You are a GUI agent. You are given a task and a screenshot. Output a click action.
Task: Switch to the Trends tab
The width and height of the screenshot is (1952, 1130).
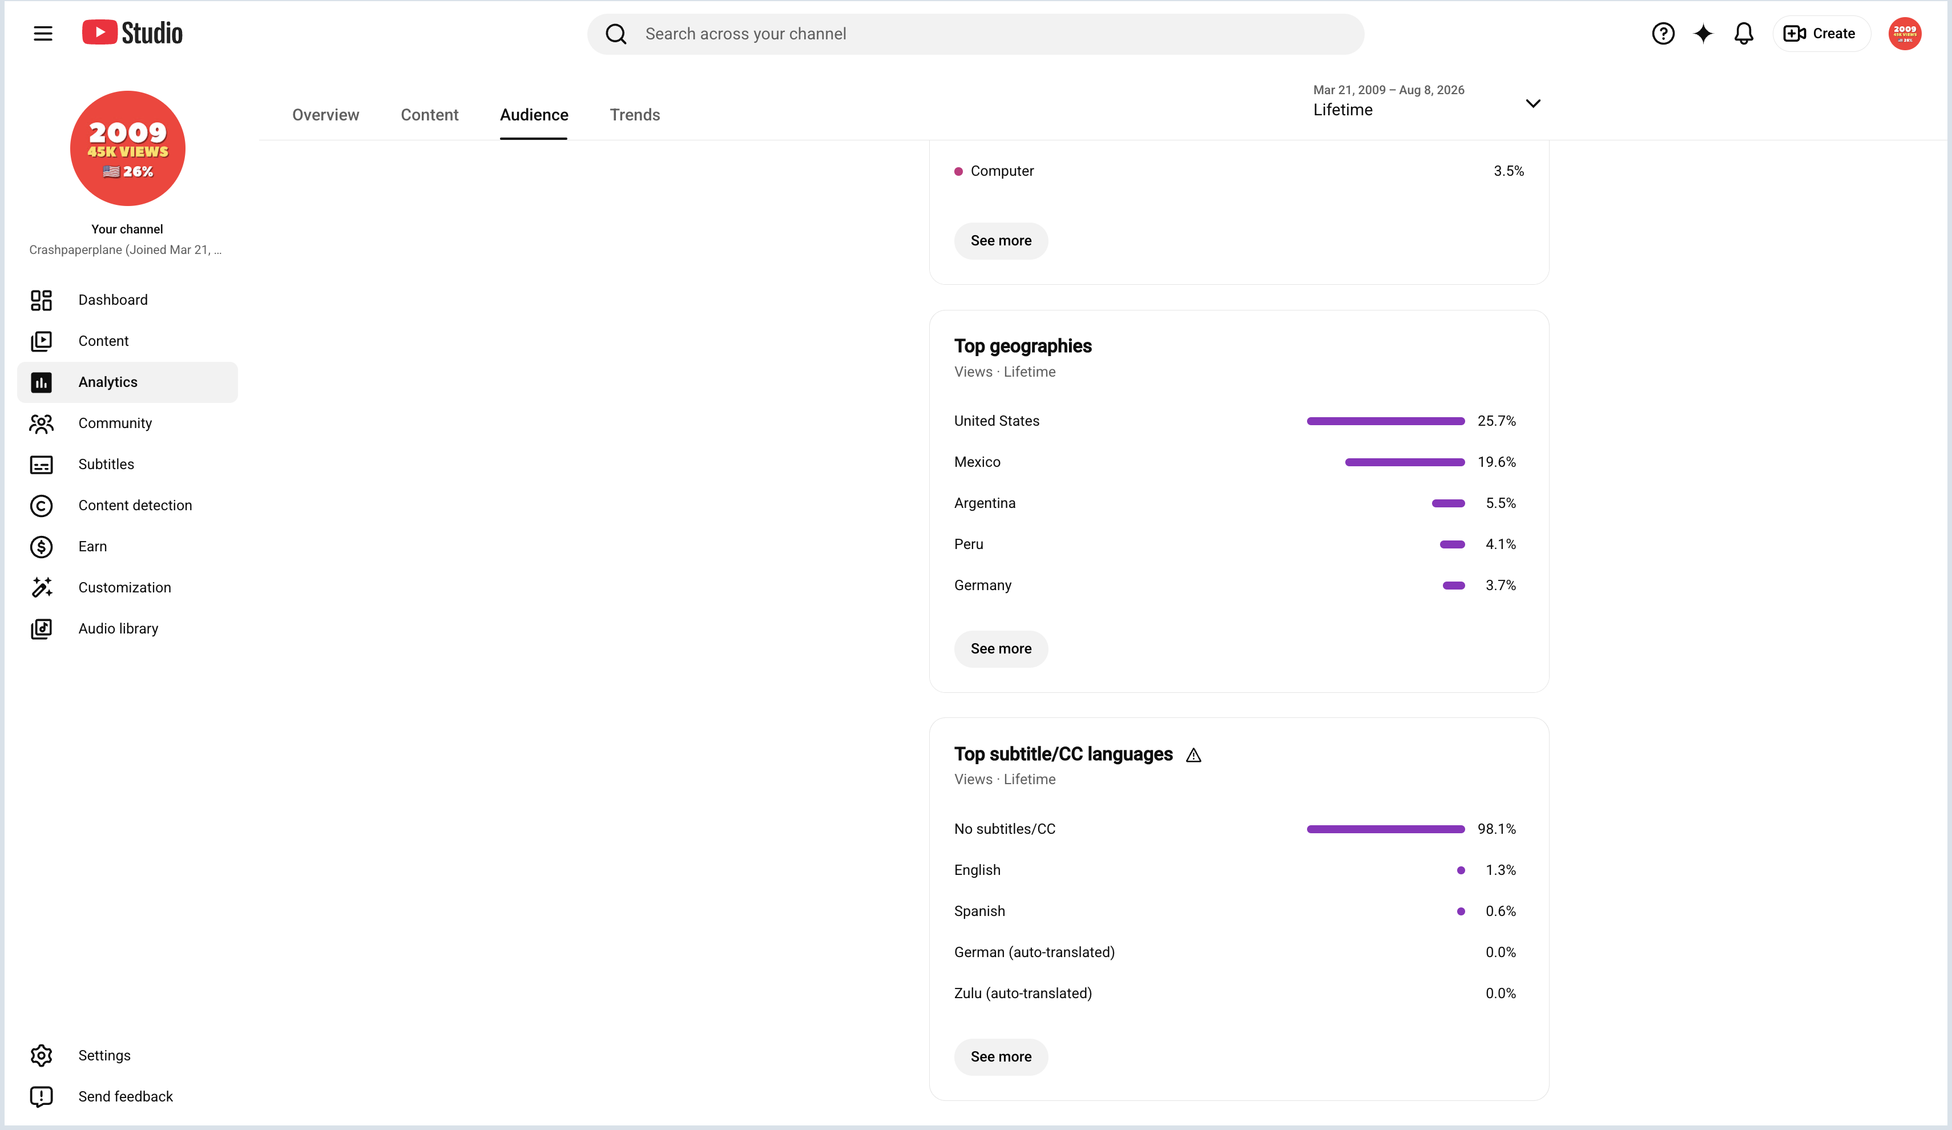coord(635,115)
